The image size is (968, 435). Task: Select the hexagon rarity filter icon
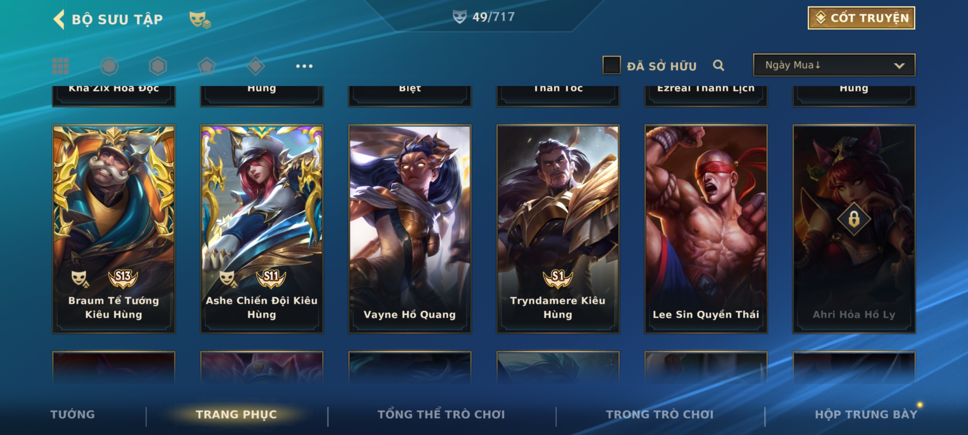click(x=158, y=66)
